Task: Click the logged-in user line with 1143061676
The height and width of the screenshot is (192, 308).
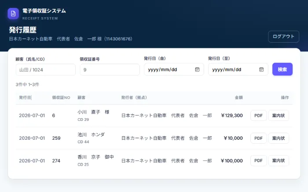Action: [70, 39]
